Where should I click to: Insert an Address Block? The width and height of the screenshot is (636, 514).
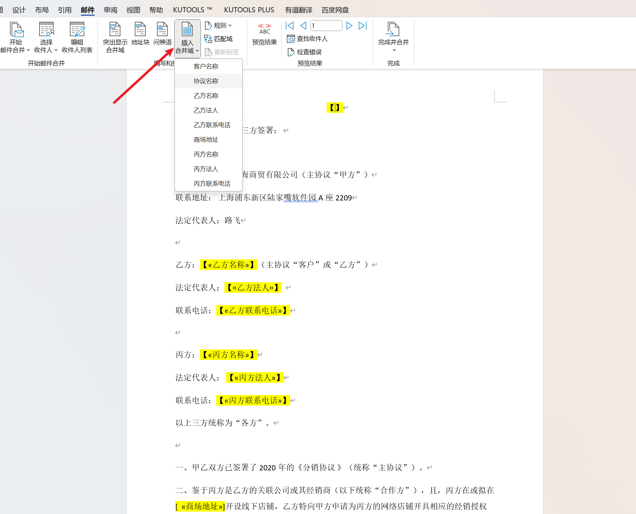click(x=140, y=34)
